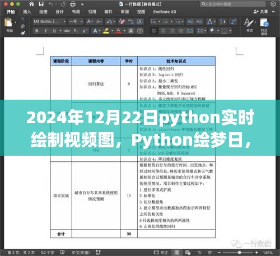The width and height of the screenshot is (280, 256).
Task: Click the bulleted list icon
Action: (153, 21)
